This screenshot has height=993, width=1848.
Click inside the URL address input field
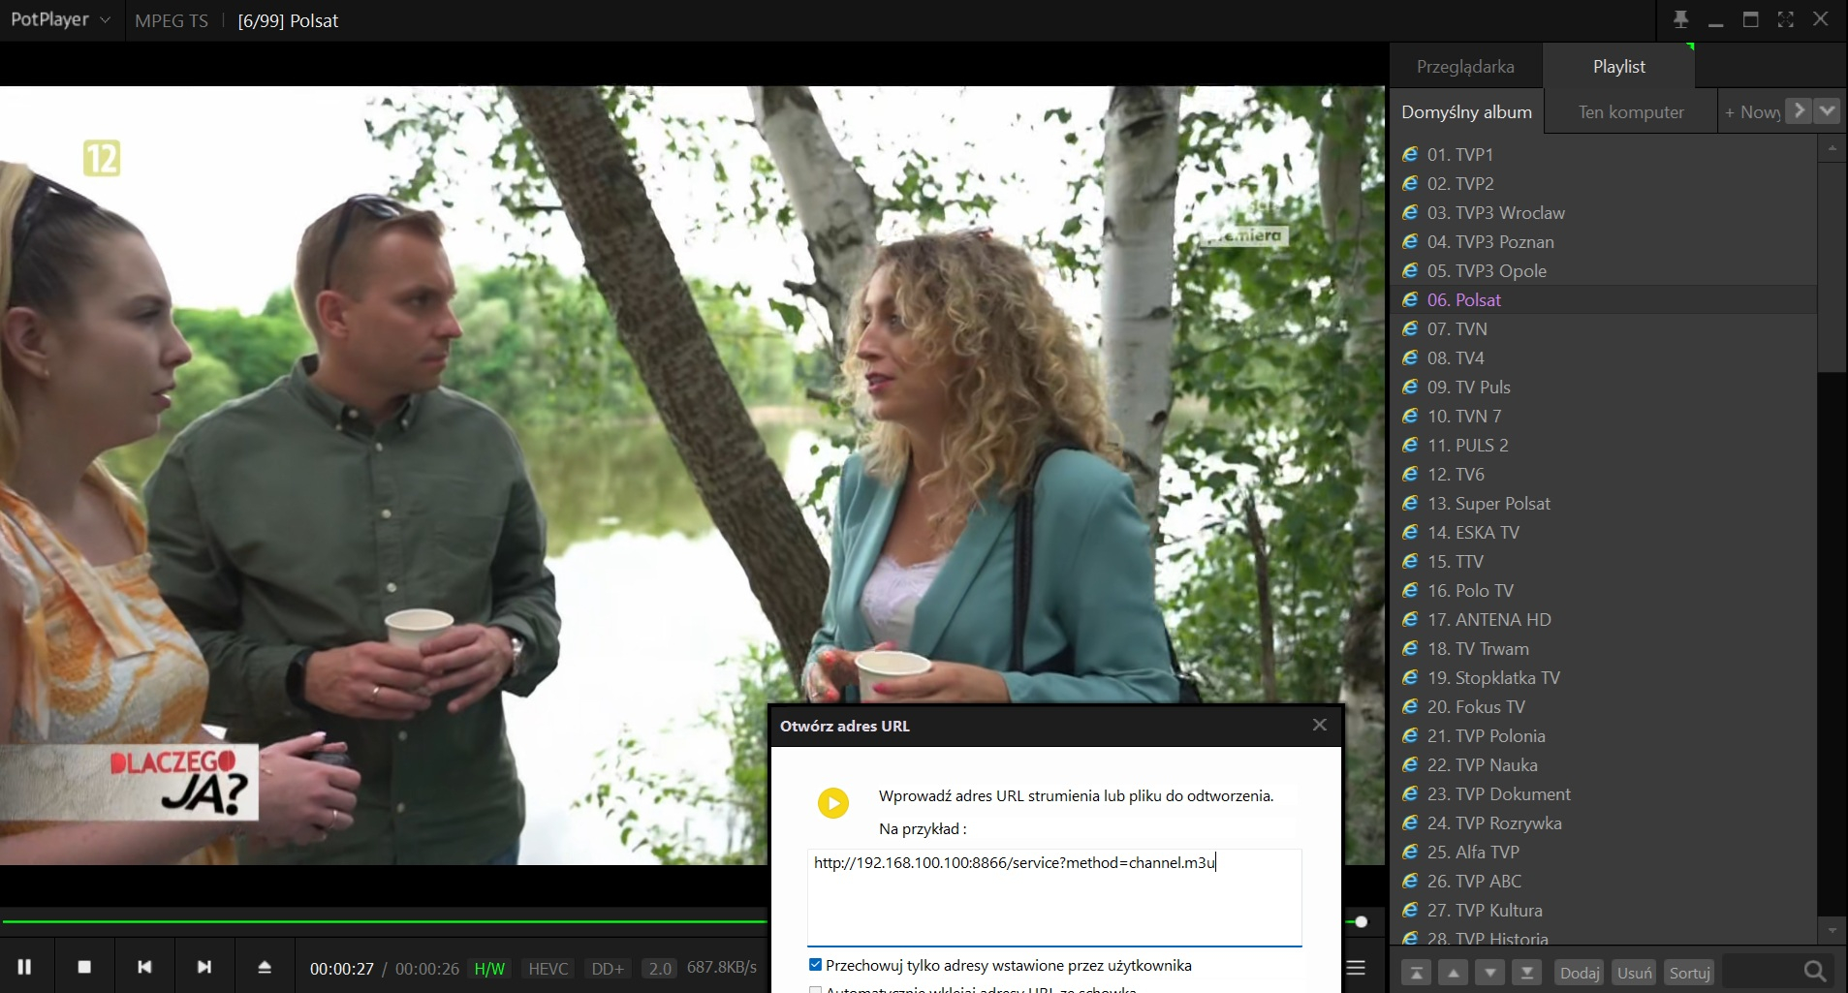pos(1054,897)
